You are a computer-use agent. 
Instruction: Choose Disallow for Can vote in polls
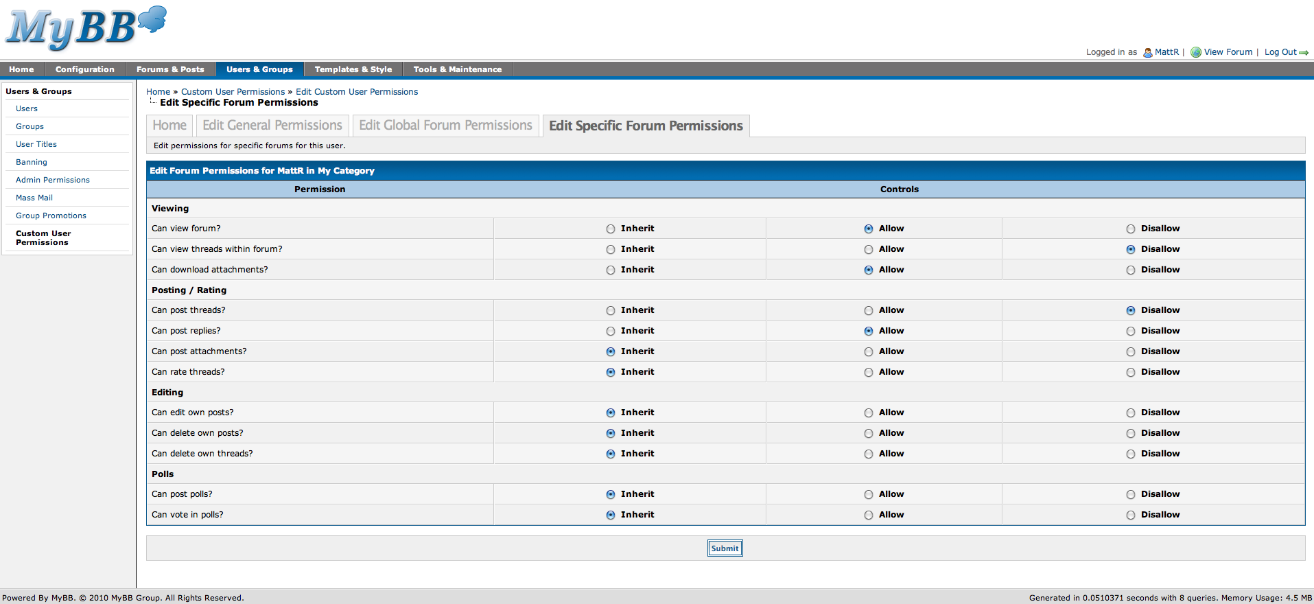(1131, 515)
